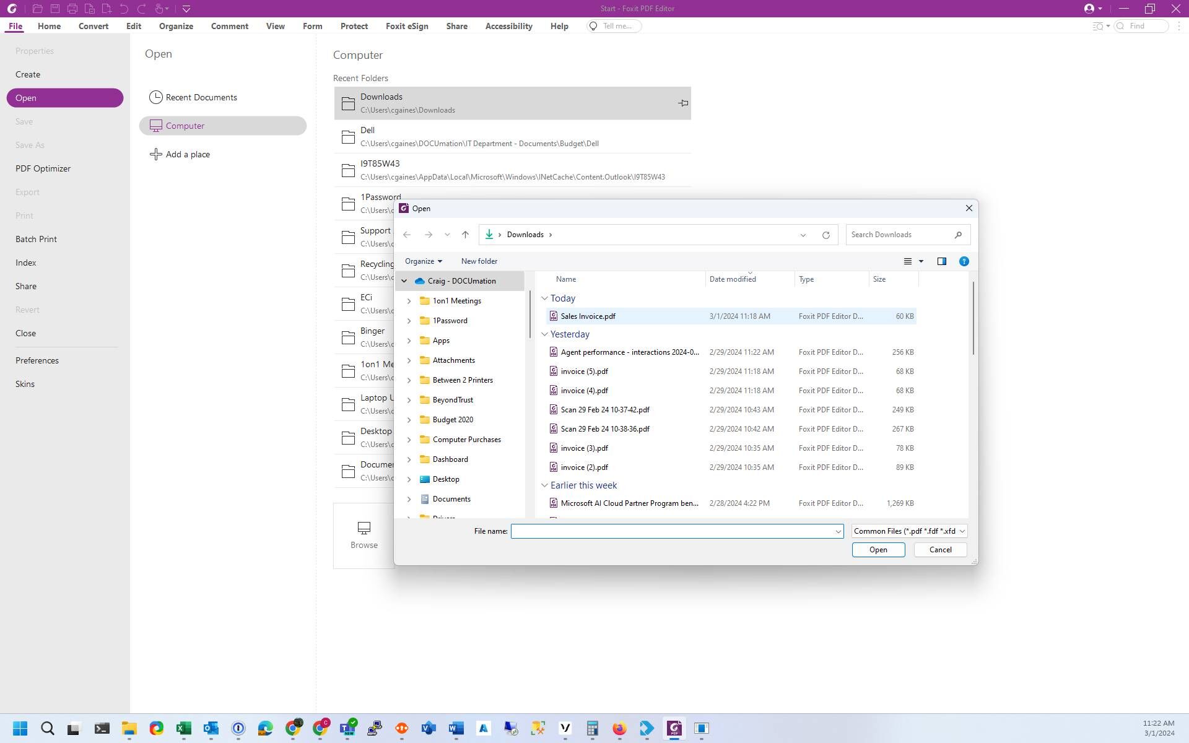The width and height of the screenshot is (1189, 743).
Task: Click the New folder button
Action: [479, 261]
